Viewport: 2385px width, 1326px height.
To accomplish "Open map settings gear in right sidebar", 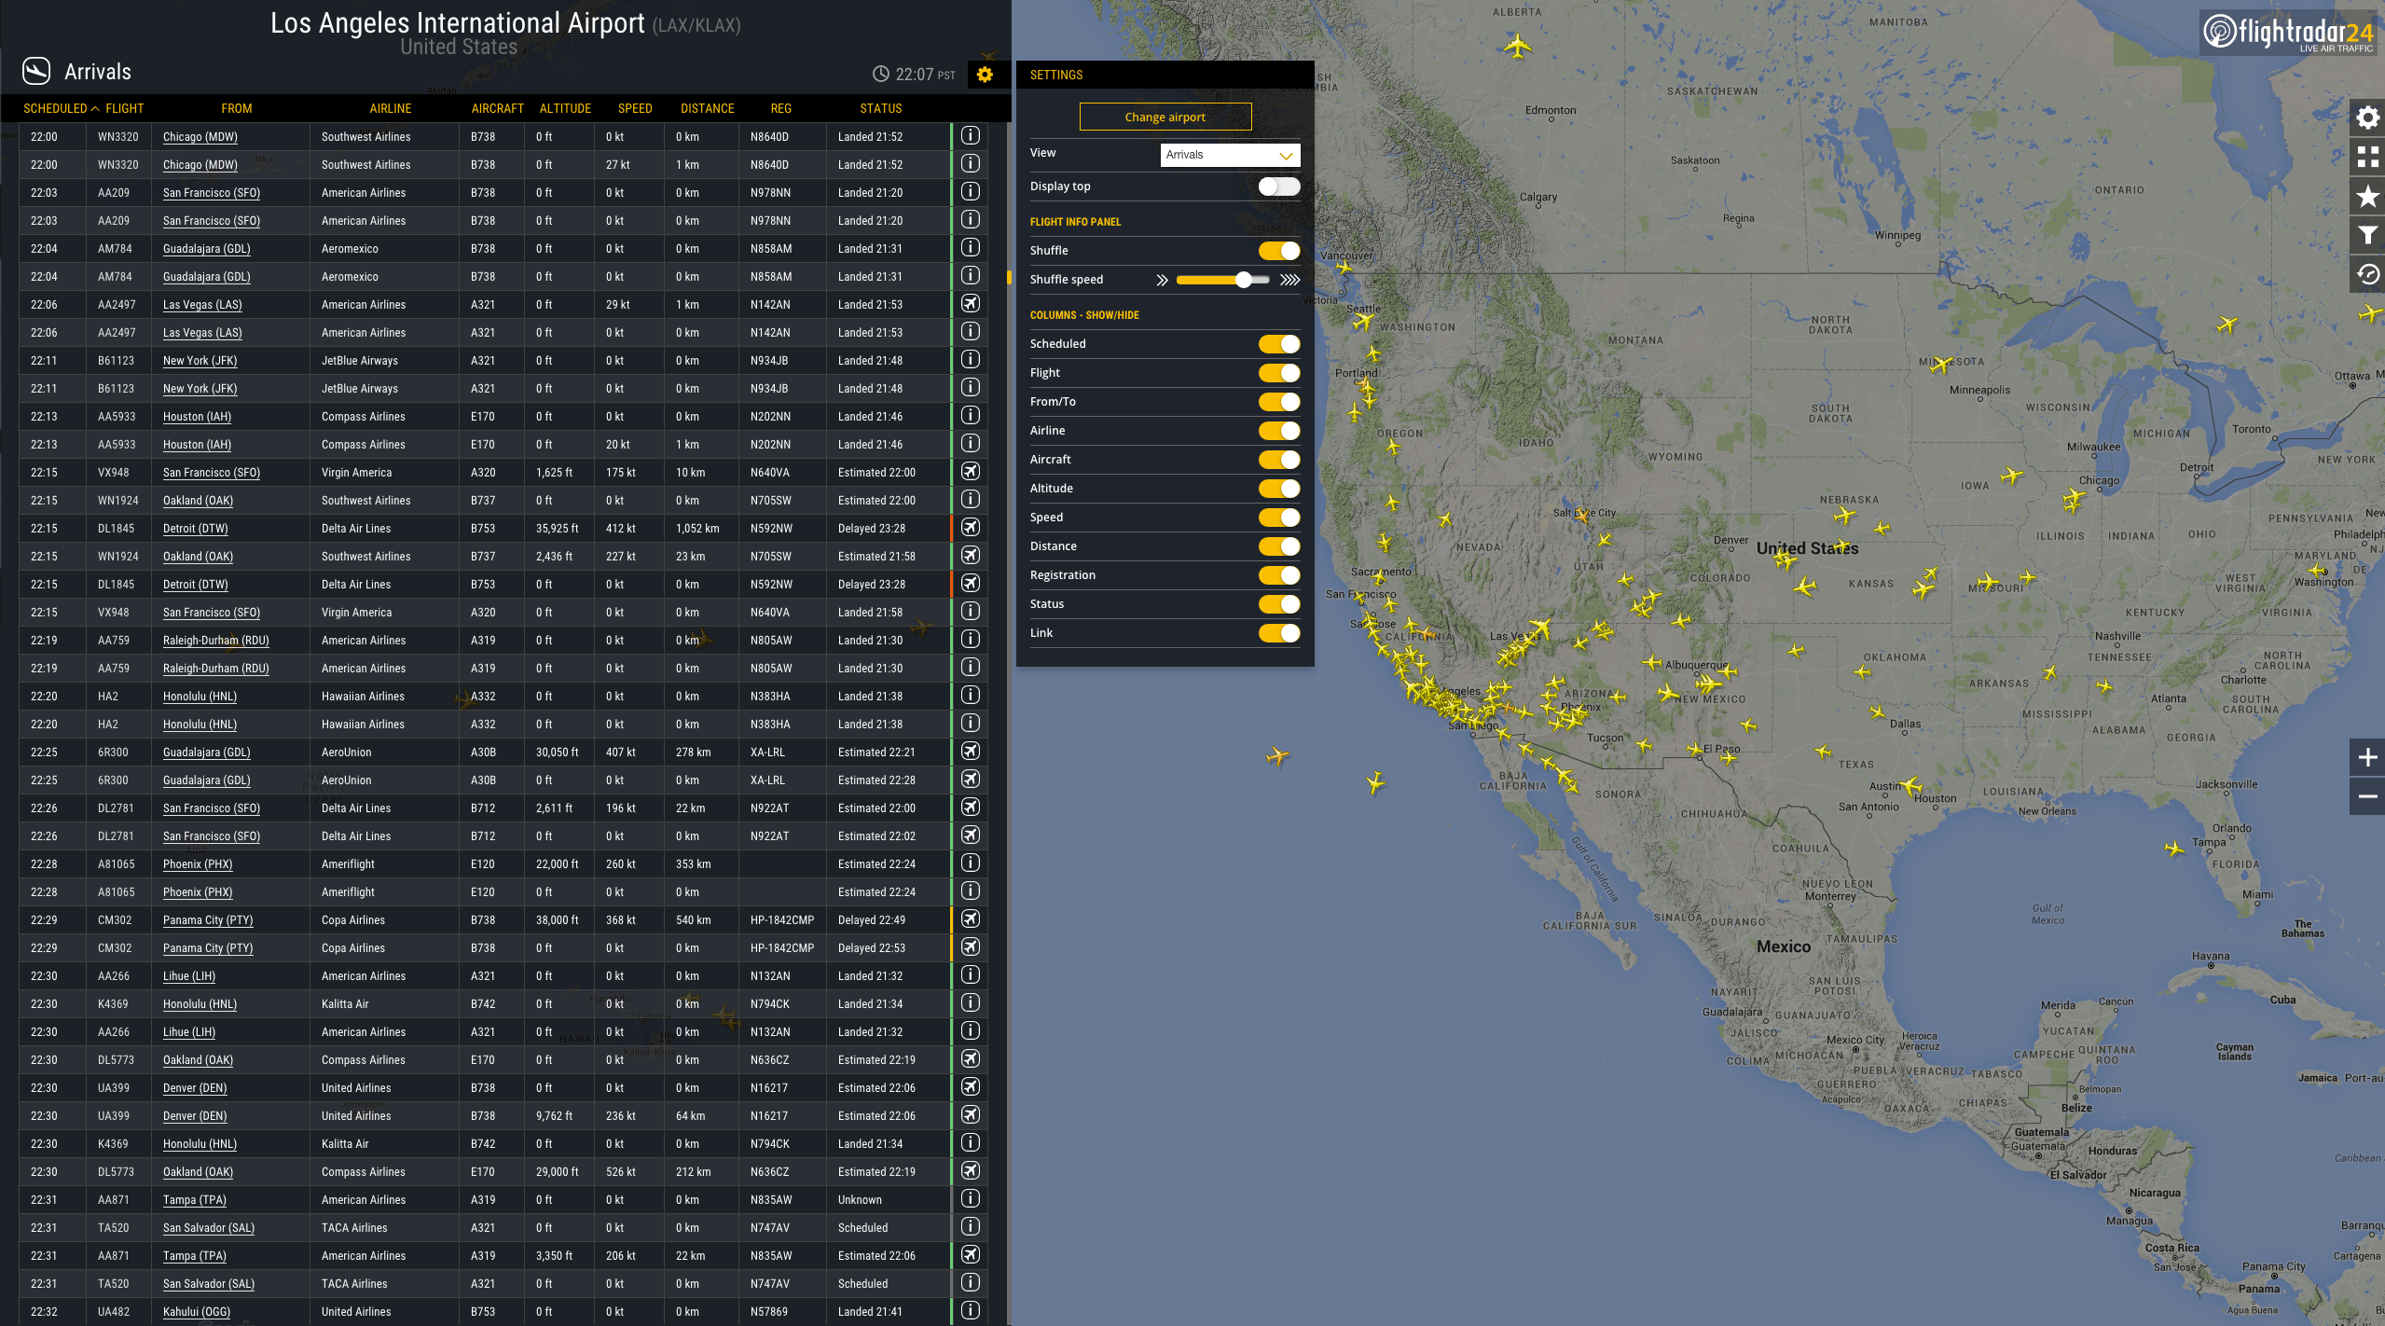I will 2367,117.
